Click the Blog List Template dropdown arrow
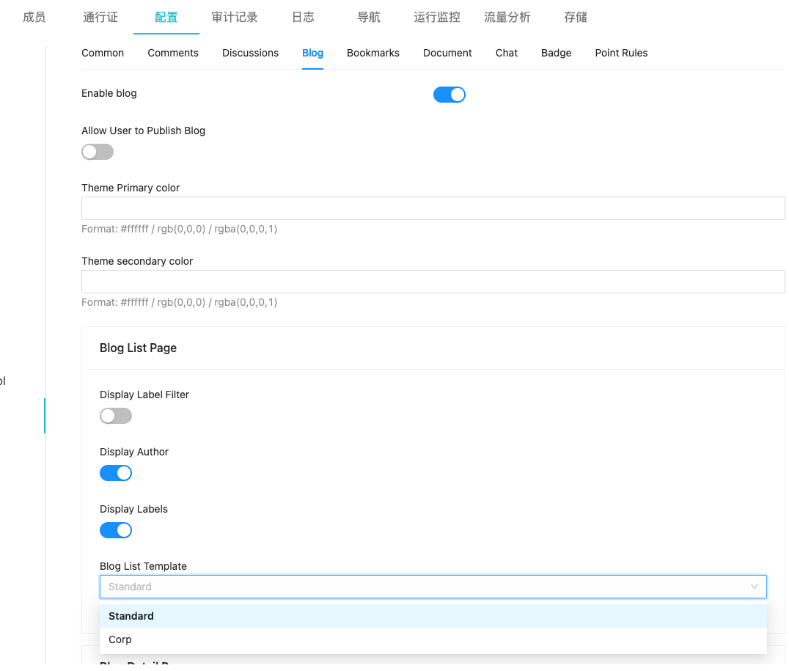The width and height of the screenshot is (789, 671). [754, 587]
